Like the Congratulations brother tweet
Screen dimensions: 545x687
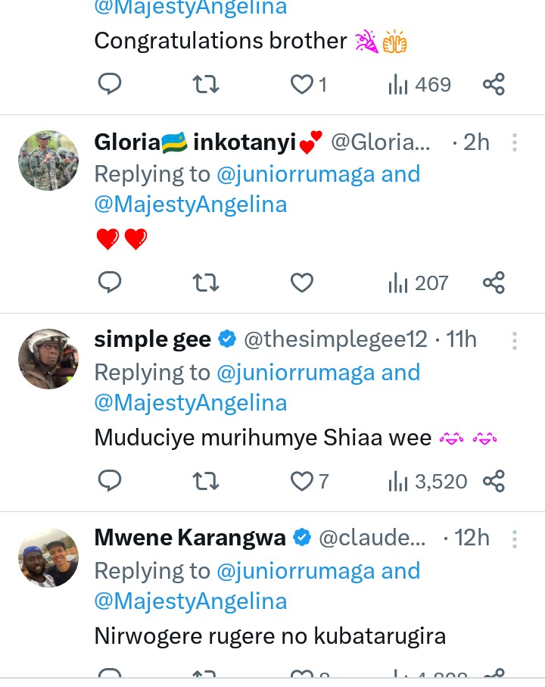coord(303,84)
